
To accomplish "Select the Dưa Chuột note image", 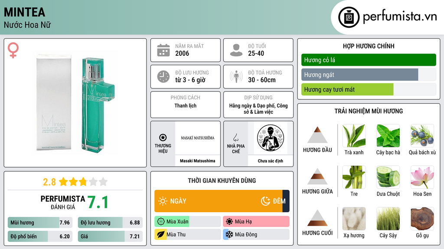I will click(x=388, y=177).
